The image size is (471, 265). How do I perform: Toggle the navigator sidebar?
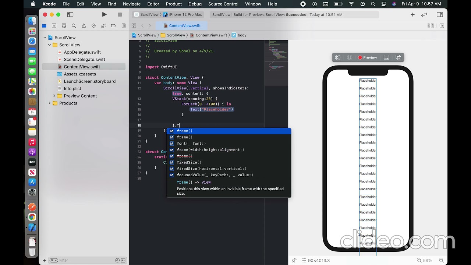pos(70,15)
